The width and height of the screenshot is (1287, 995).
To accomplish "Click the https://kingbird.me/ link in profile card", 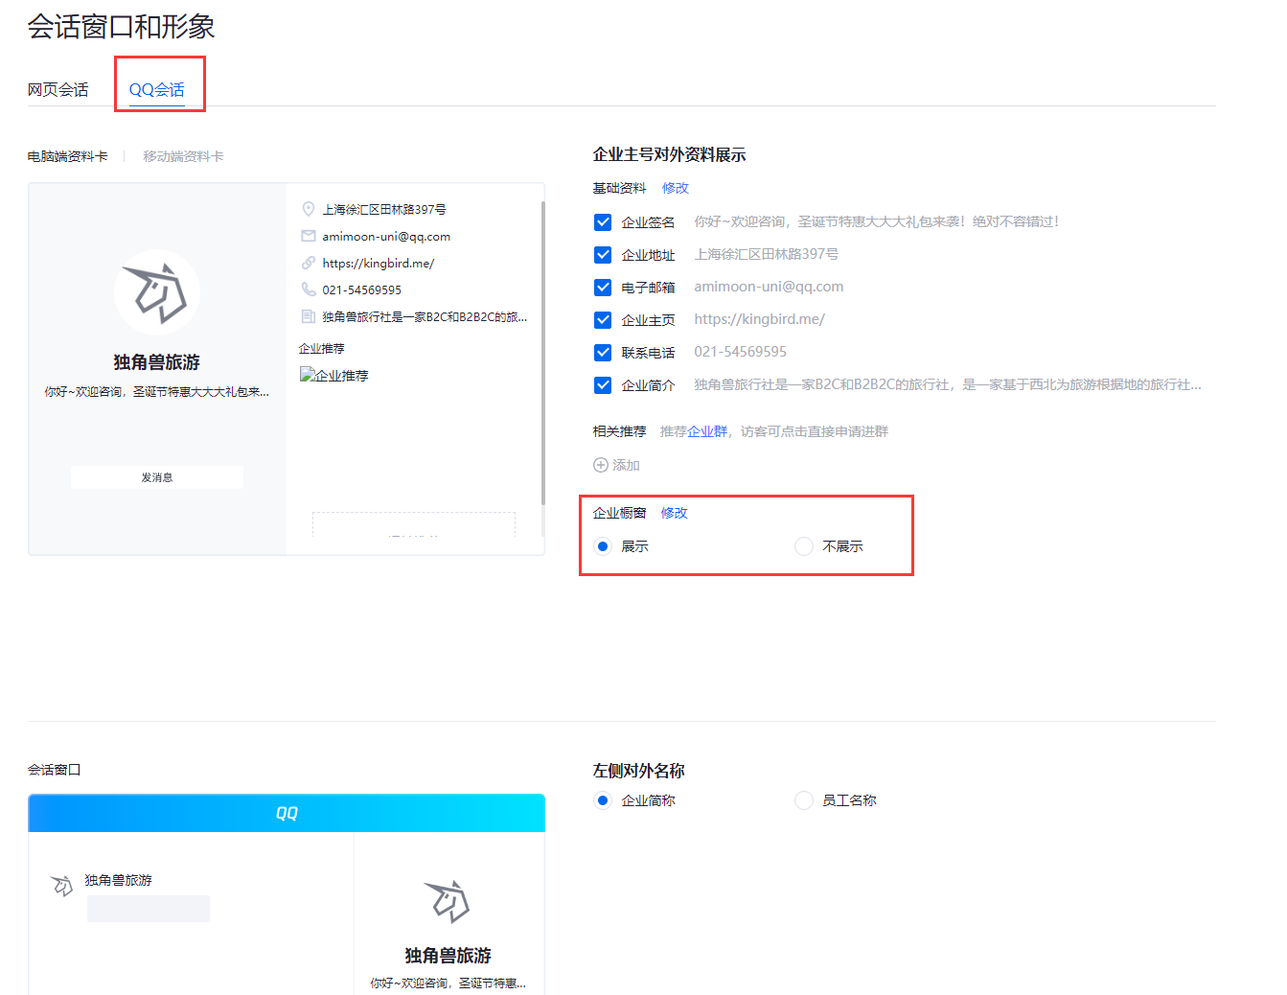I will tap(379, 263).
